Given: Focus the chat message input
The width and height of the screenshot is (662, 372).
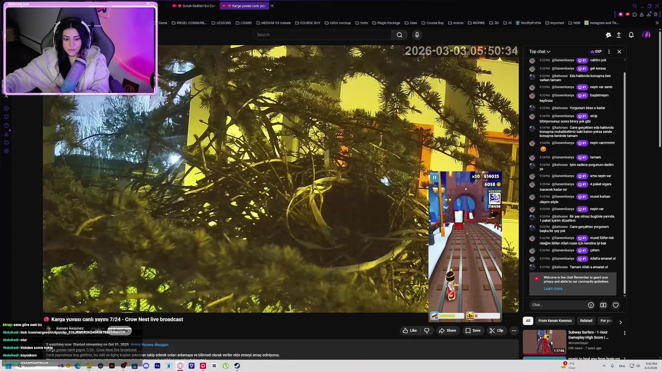Looking at the screenshot, I should click(x=558, y=305).
